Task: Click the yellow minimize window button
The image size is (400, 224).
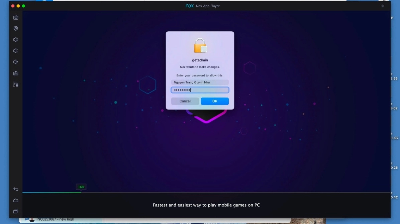Action: (18, 6)
